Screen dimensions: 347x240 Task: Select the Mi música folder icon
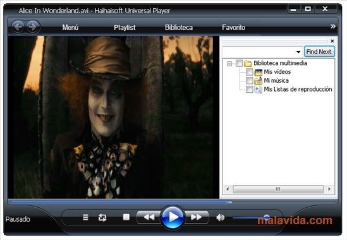pos(259,81)
